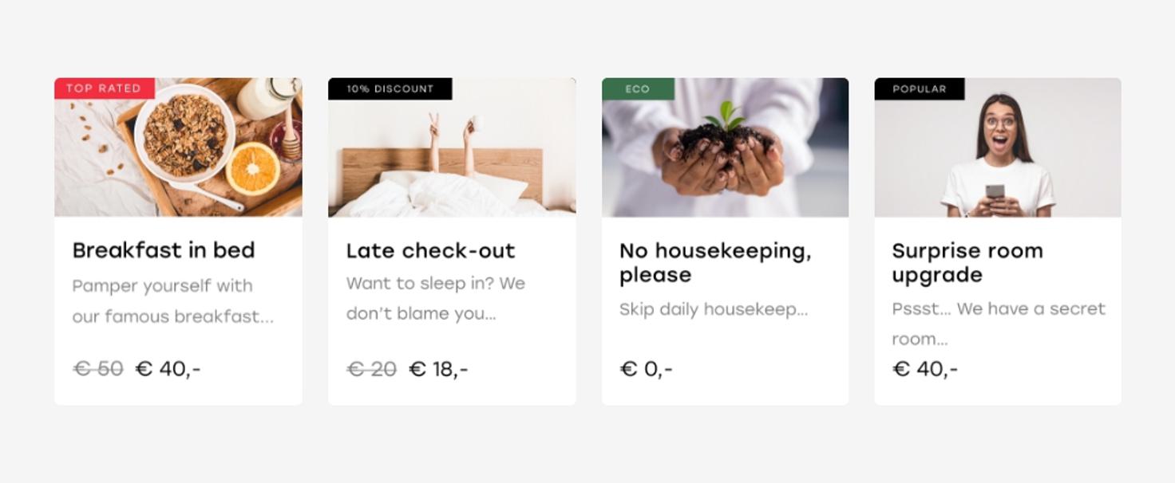Click the "Pamper yourself with" description text
This screenshot has width=1175, height=483.
(x=162, y=285)
